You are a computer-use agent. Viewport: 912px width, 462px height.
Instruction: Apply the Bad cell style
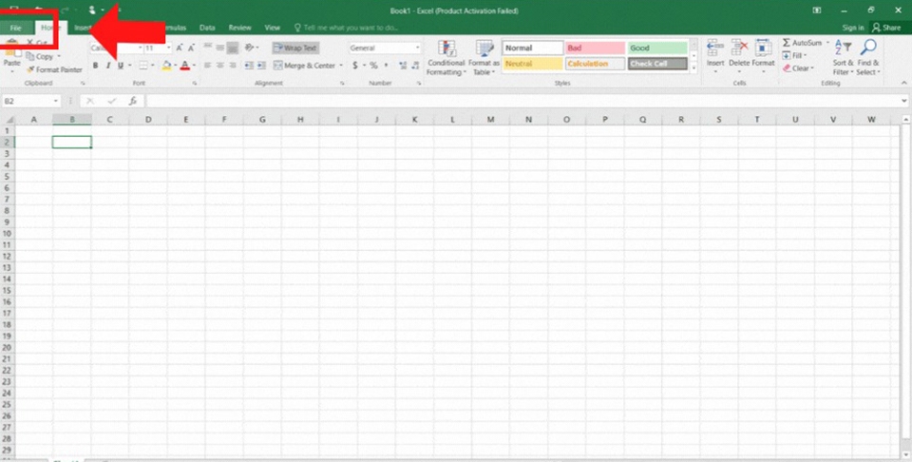coord(595,48)
